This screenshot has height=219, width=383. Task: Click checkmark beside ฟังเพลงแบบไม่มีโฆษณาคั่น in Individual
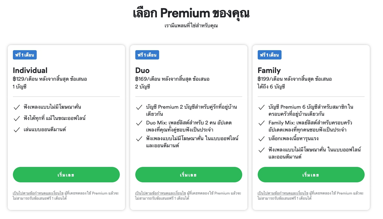pos(17,107)
